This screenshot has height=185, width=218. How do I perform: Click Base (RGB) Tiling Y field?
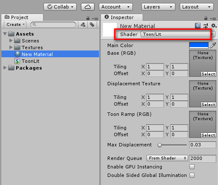pyautogui.click(x=179, y=67)
